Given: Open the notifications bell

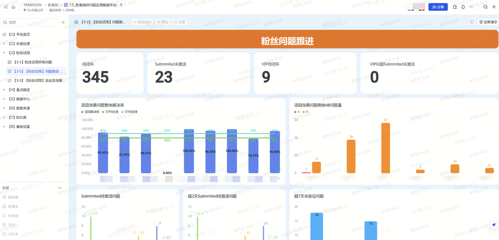Looking at the screenshot, I should click(x=463, y=7).
